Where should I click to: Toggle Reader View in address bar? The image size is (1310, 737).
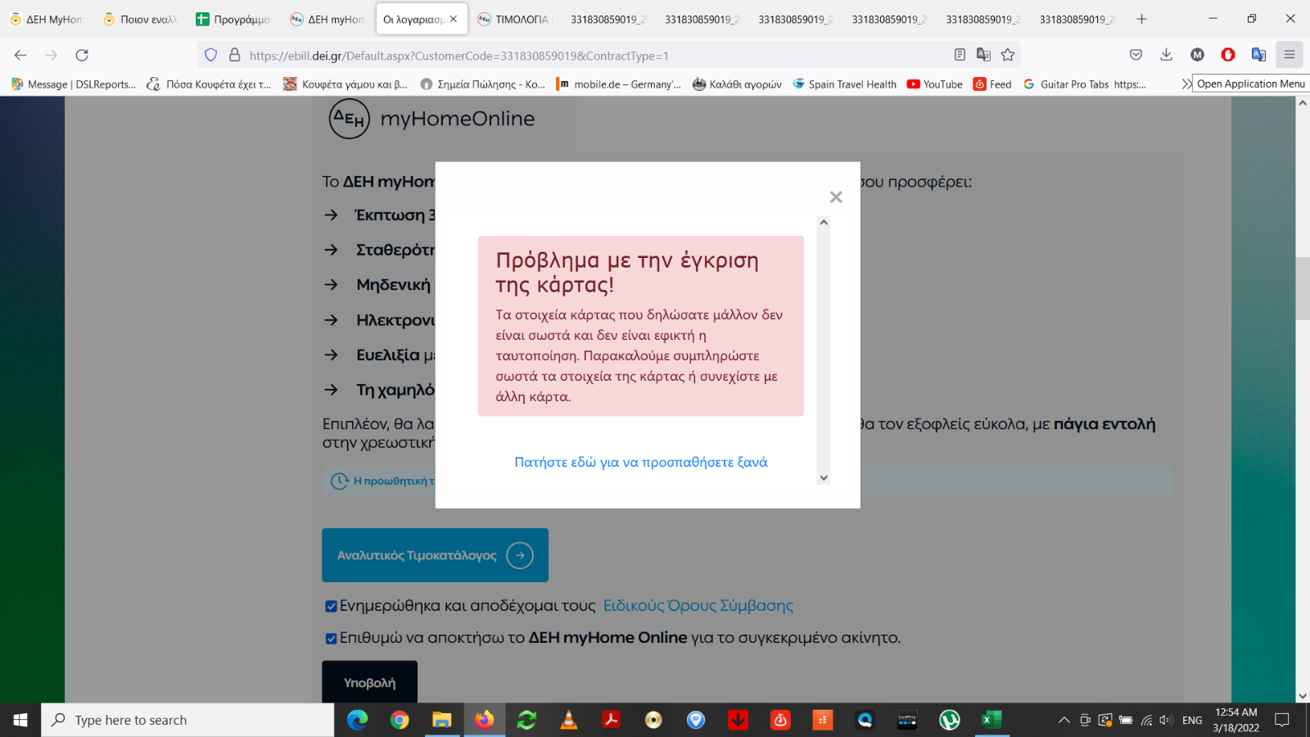point(960,55)
